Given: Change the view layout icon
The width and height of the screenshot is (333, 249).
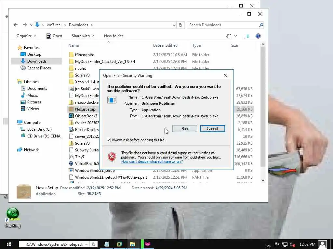Looking at the screenshot, I should [229, 36].
